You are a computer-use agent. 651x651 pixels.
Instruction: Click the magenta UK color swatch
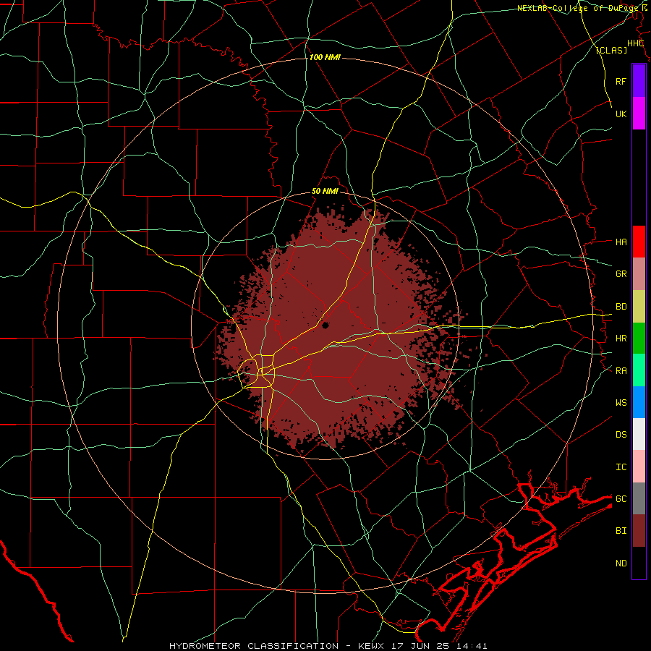639,114
